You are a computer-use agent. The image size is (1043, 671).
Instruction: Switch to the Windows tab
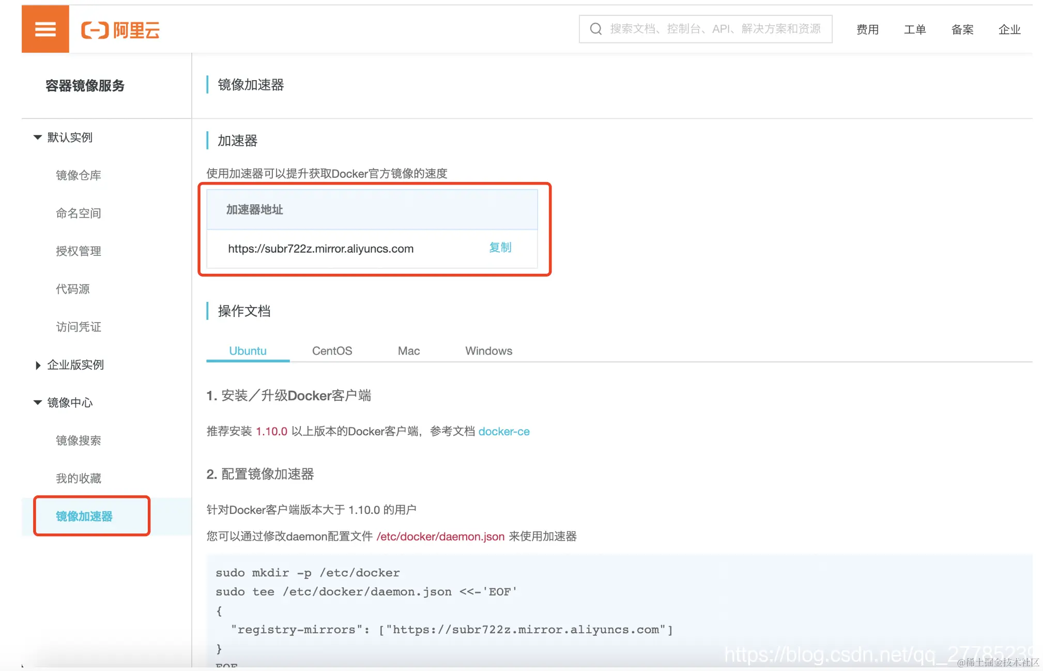coord(488,350)
